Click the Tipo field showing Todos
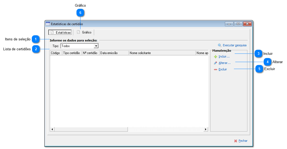 (79, 46)
